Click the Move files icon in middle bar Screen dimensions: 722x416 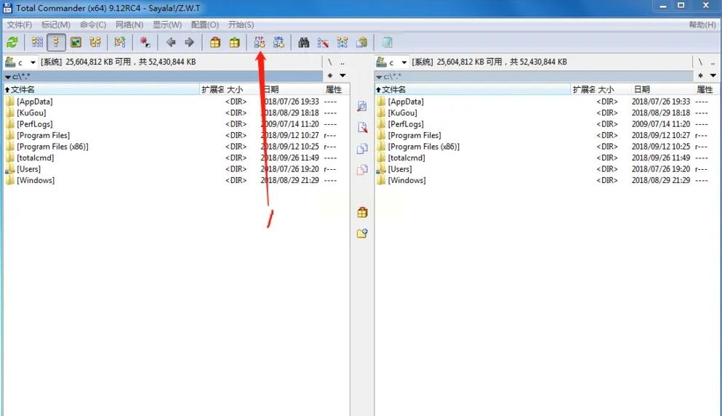pos(362,170)
